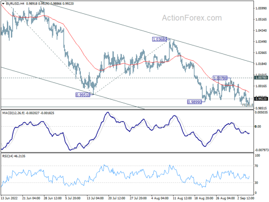Image resolution: width=269 pixels, height=202 pixels.
Task: Click the MACD(12,26,9) indicator label
Action: 13,113
